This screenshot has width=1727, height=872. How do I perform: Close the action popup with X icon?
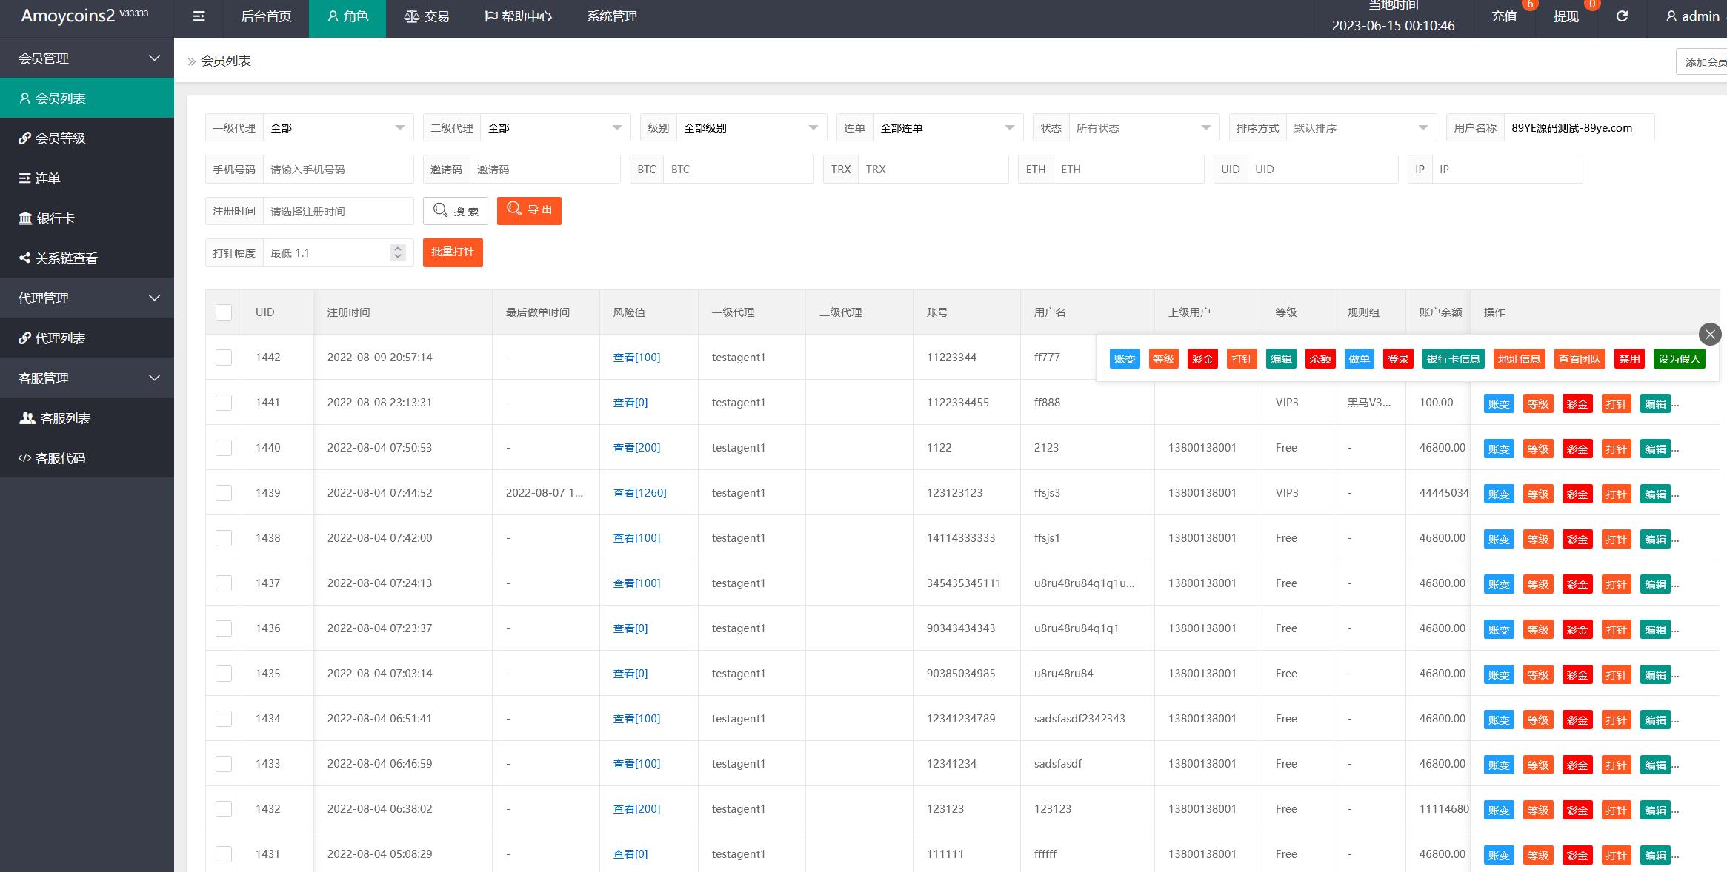1710,334
